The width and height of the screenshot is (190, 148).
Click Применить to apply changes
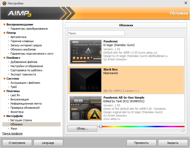(141, 143)
